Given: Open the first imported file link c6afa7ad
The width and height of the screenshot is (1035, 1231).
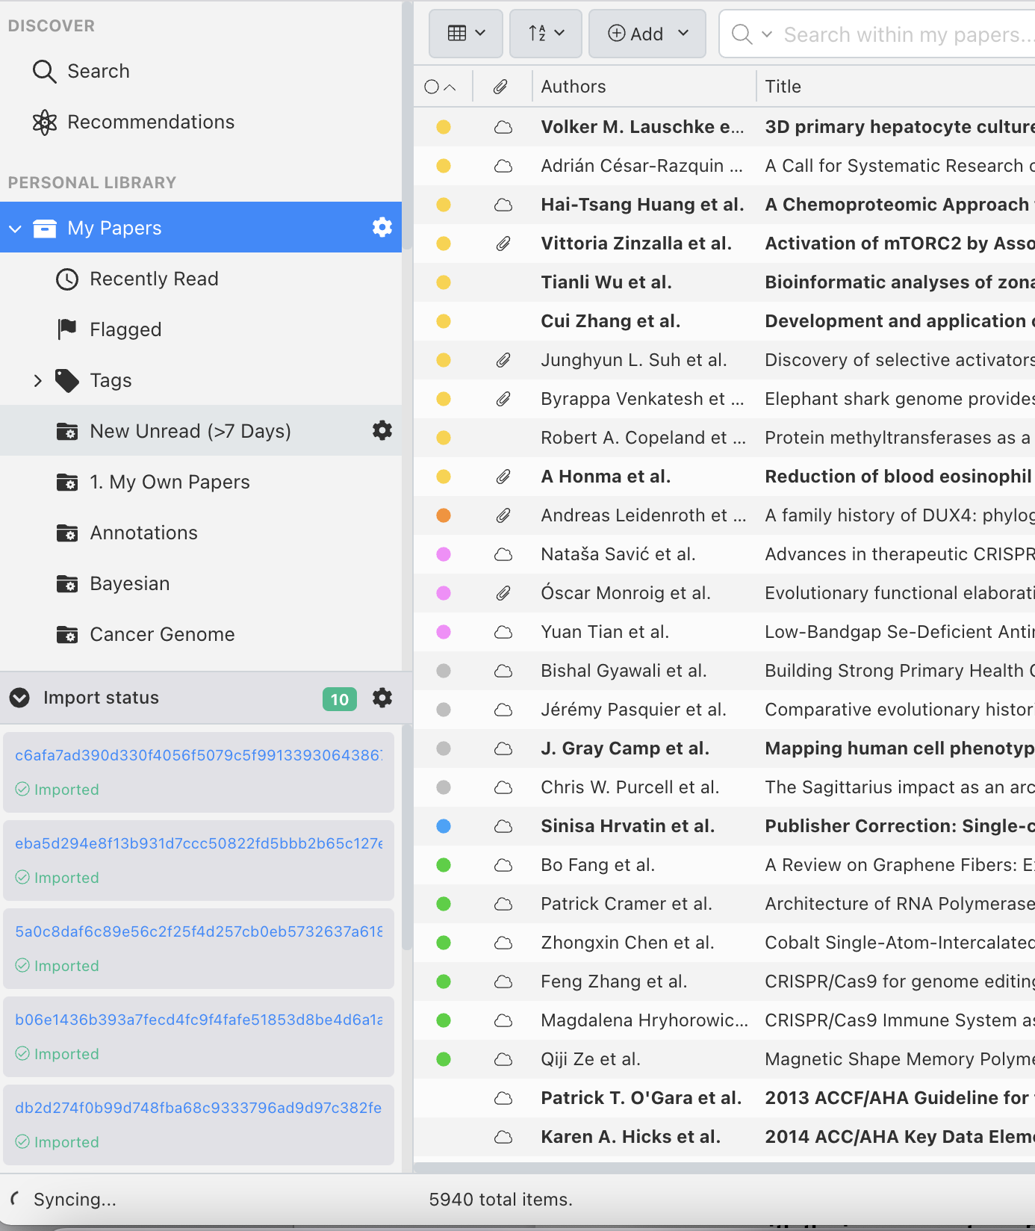Looking at the screenshot, I should click(198, 755).
